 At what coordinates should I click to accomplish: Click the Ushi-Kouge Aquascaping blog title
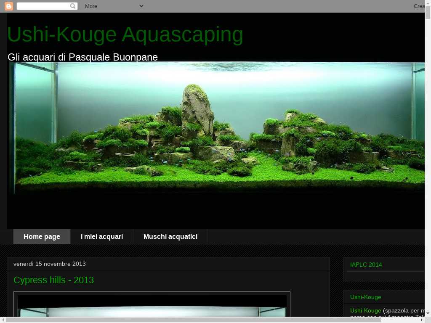(125, 35)
